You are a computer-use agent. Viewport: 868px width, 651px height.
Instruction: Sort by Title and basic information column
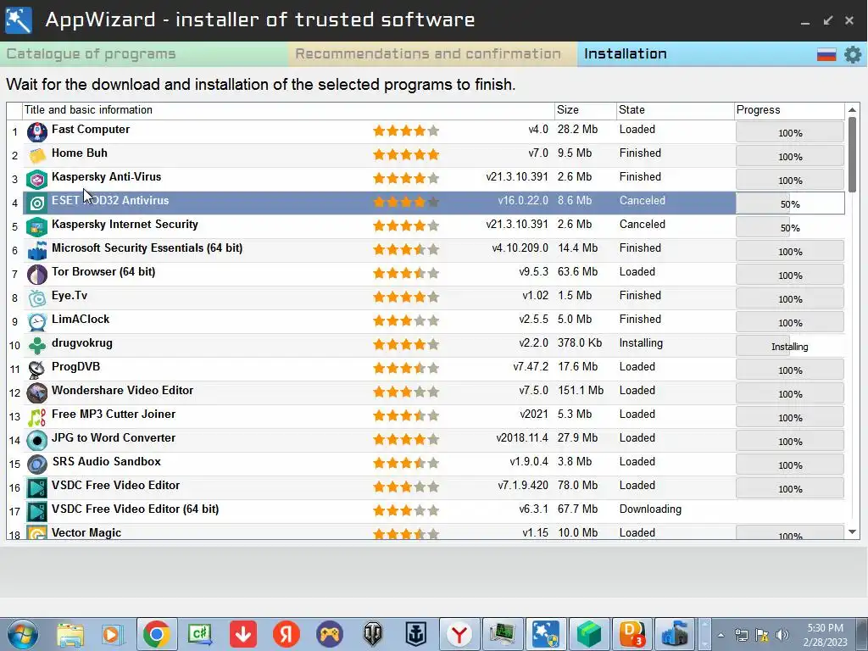pyautogui.click(x=288, y=110)
